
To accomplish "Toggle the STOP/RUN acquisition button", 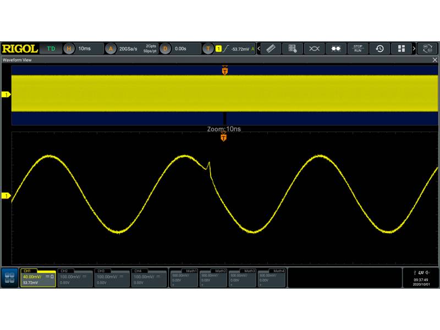I will coord(358,49).
